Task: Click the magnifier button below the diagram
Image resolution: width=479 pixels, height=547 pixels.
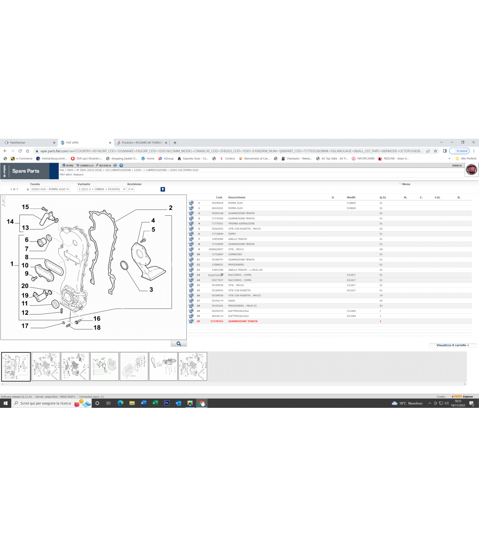Action: coord(178,344)
